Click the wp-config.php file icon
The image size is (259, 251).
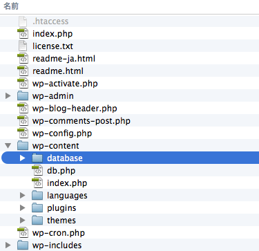23,133
